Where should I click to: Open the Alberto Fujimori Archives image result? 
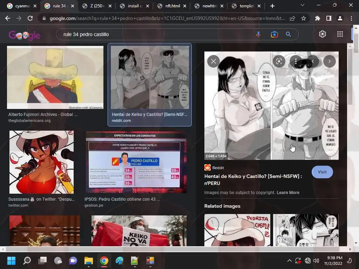click(x=55, y=77)
